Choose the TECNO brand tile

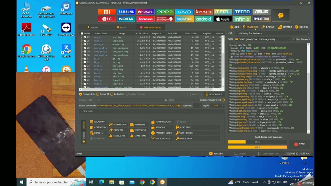pyautogui.click(x=242, y=12)
